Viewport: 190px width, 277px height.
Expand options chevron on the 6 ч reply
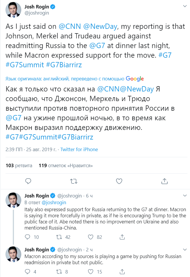184,195
